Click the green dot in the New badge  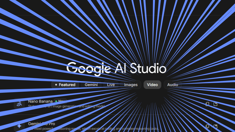(x=56, y=101)
